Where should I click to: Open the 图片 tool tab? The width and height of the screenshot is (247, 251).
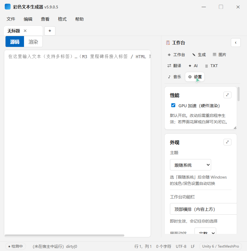[x=220, y=55]
